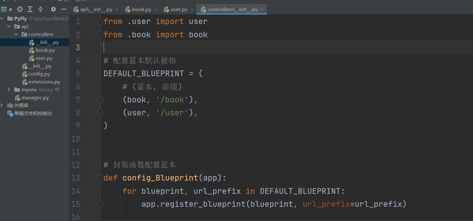473x221 pixels.
Task: Click fold end marker at line 15
Action: pos(100,203)
